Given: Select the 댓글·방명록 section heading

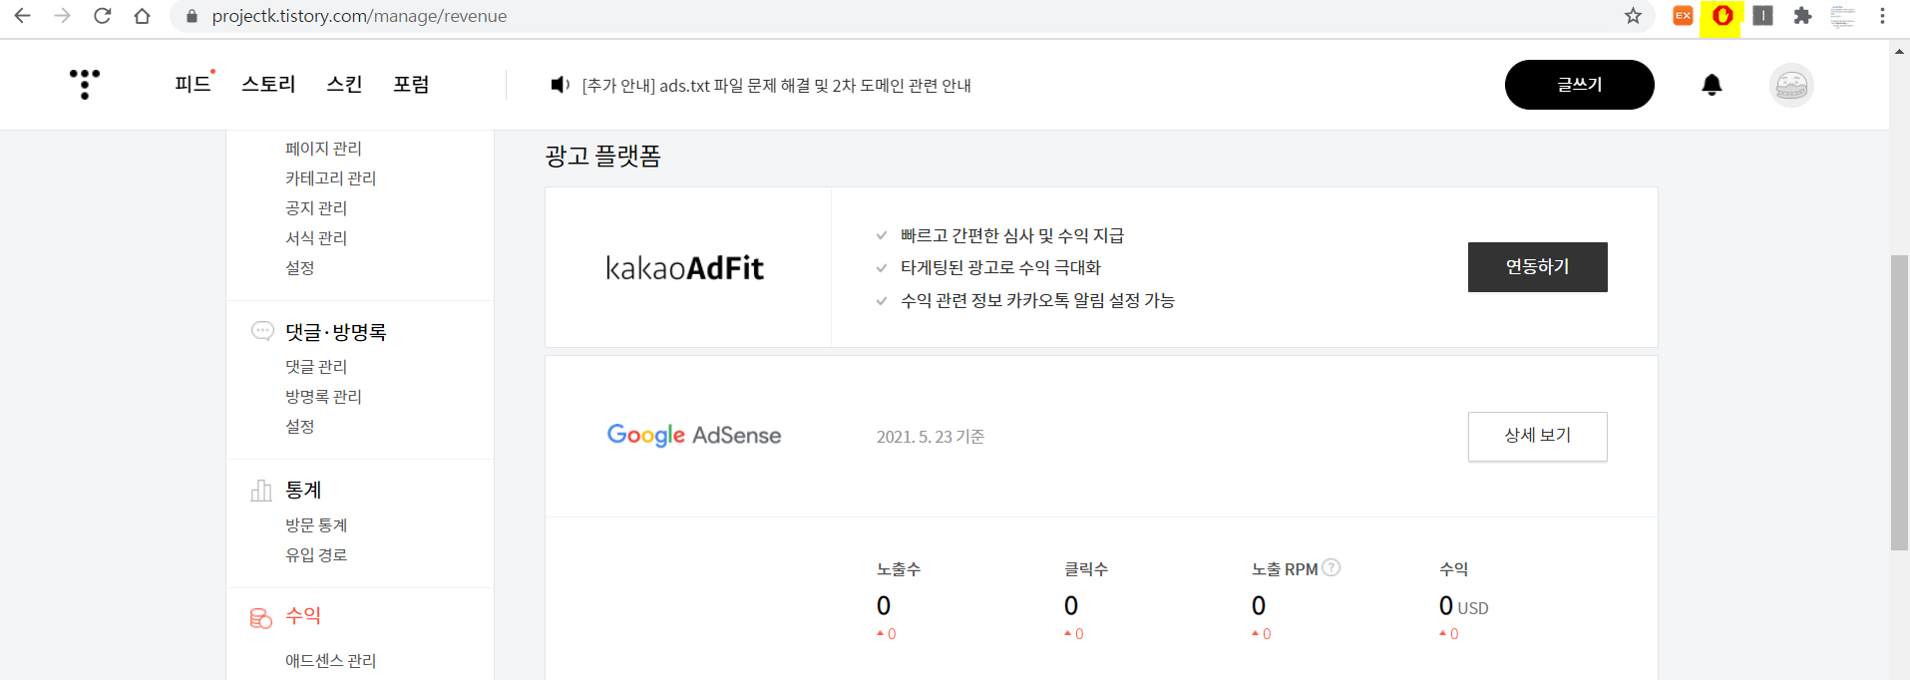Looking at the screenshot, I should (x=336, y=332).
